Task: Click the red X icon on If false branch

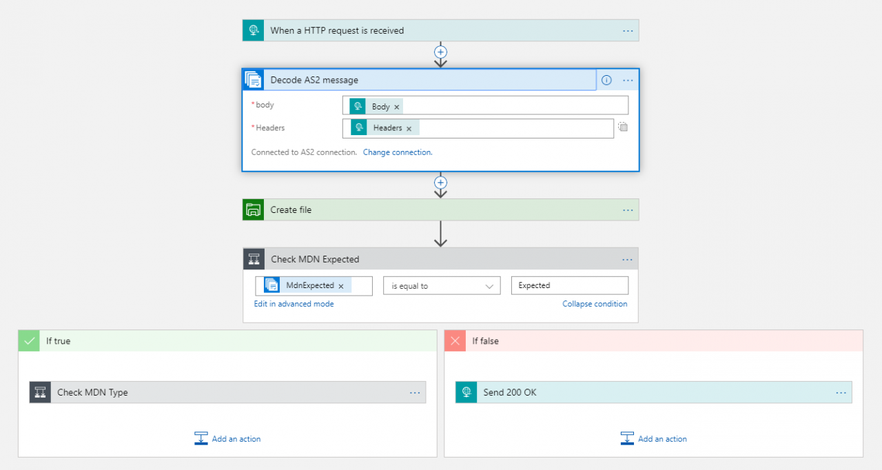Action: (455, 340)
